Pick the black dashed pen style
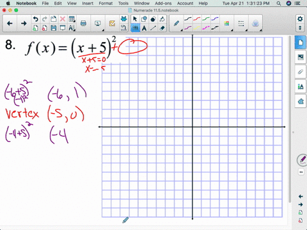Viewport: 307px width, 230px height. [215, 27]
